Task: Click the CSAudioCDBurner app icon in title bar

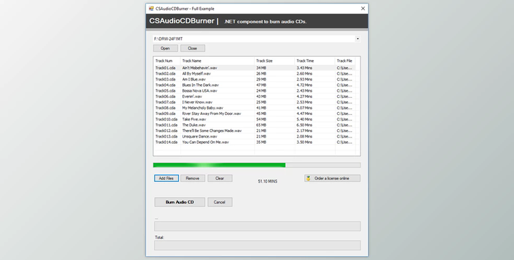Action: pyautogui.click(x=151, y=8)
